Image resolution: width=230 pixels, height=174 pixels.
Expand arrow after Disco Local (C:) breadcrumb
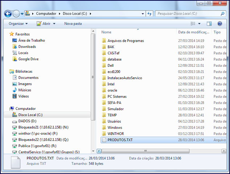[x=90, y=14]
